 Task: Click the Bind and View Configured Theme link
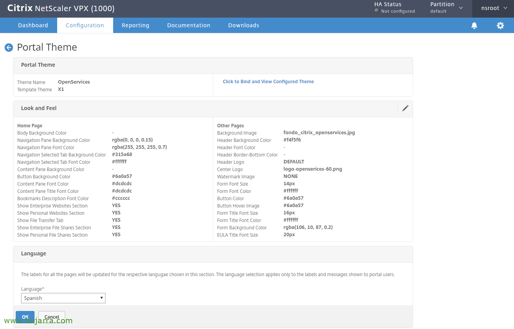pos(269,82)
